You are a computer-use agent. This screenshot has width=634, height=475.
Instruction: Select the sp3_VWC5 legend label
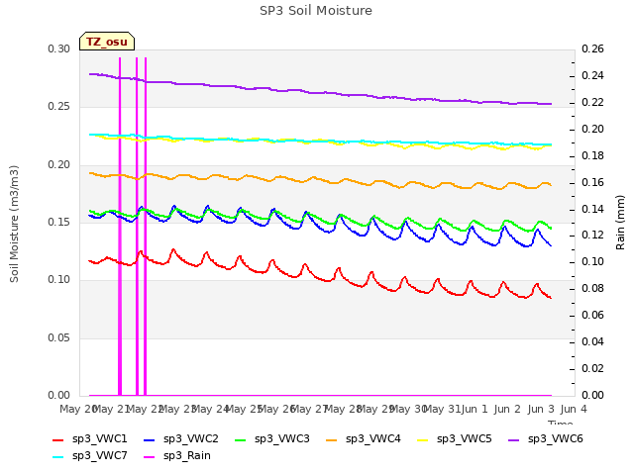pos(465,439)
